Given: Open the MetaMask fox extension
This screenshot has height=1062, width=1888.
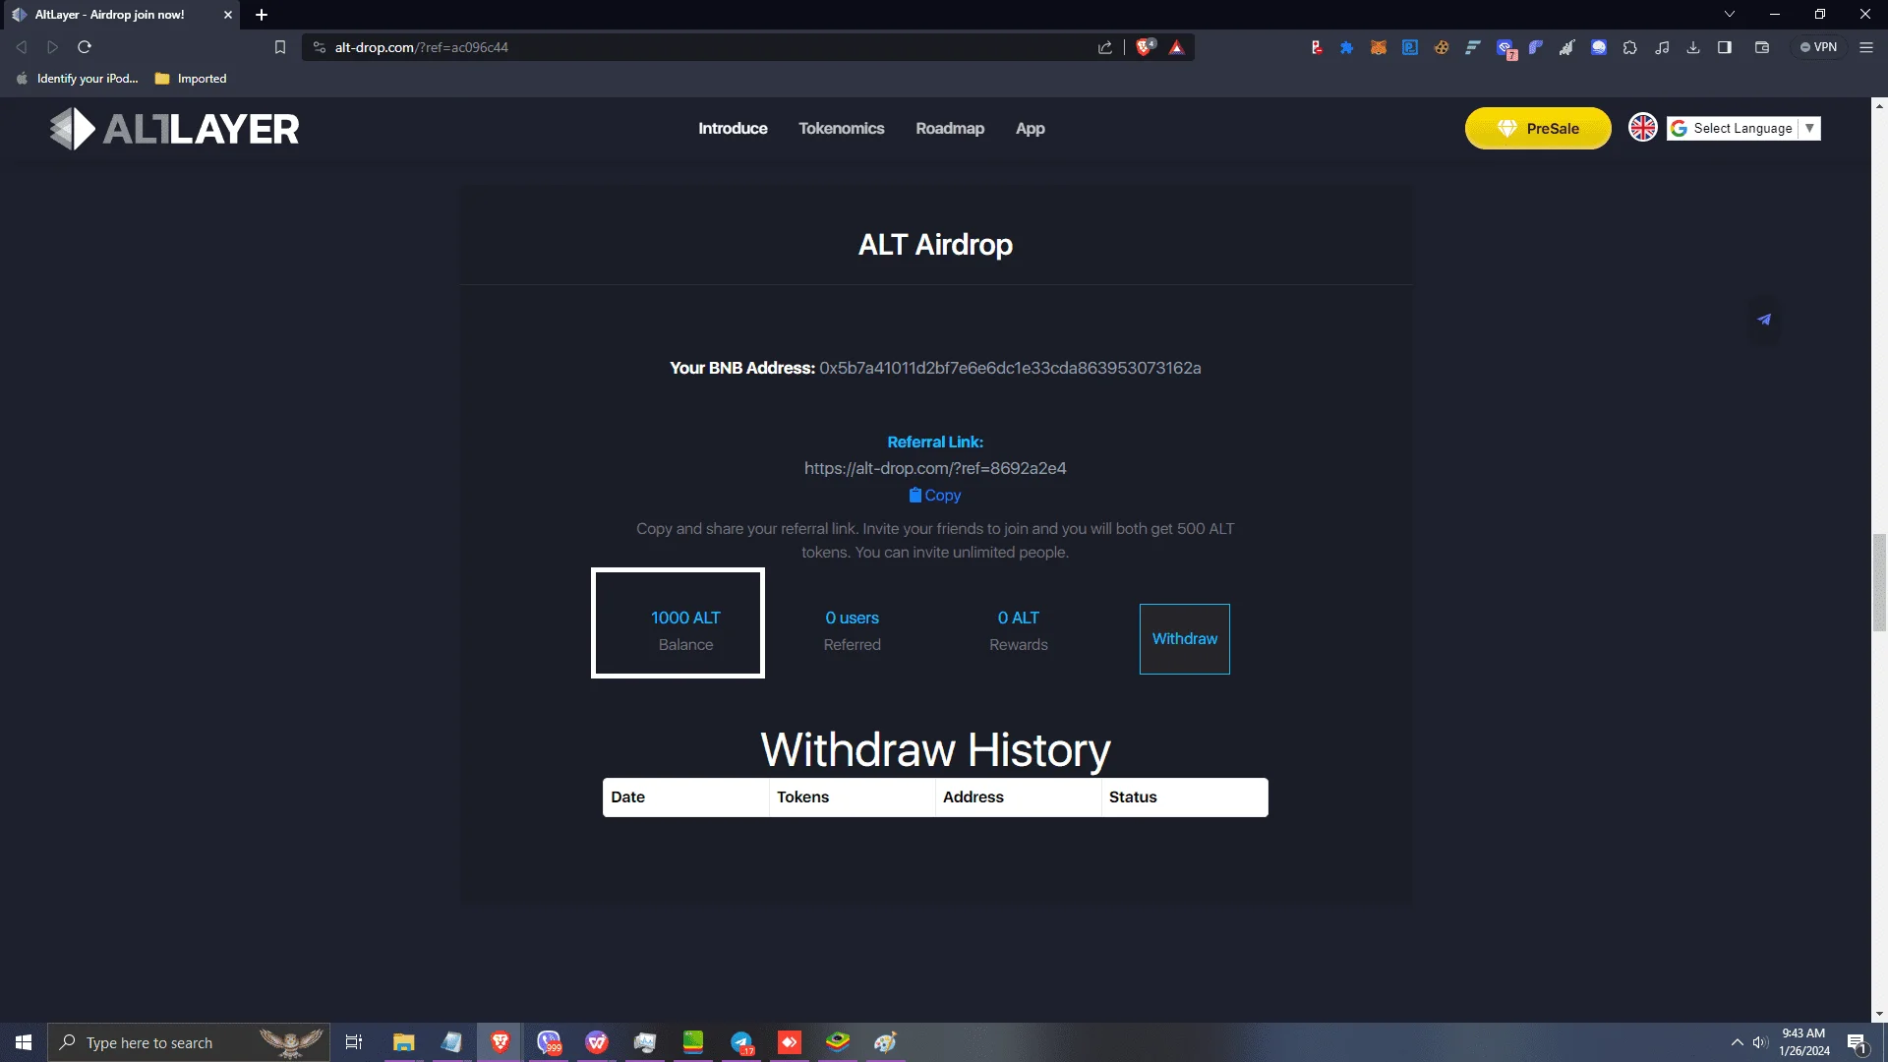Looking at the screenshot, I should pyautogui.click(x=1379, y=47).
